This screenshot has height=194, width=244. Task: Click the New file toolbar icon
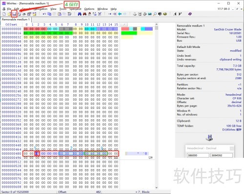click(4, 14)
